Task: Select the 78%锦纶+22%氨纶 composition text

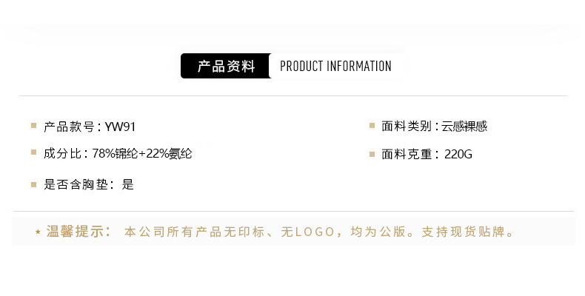Action: pos(141,154)
